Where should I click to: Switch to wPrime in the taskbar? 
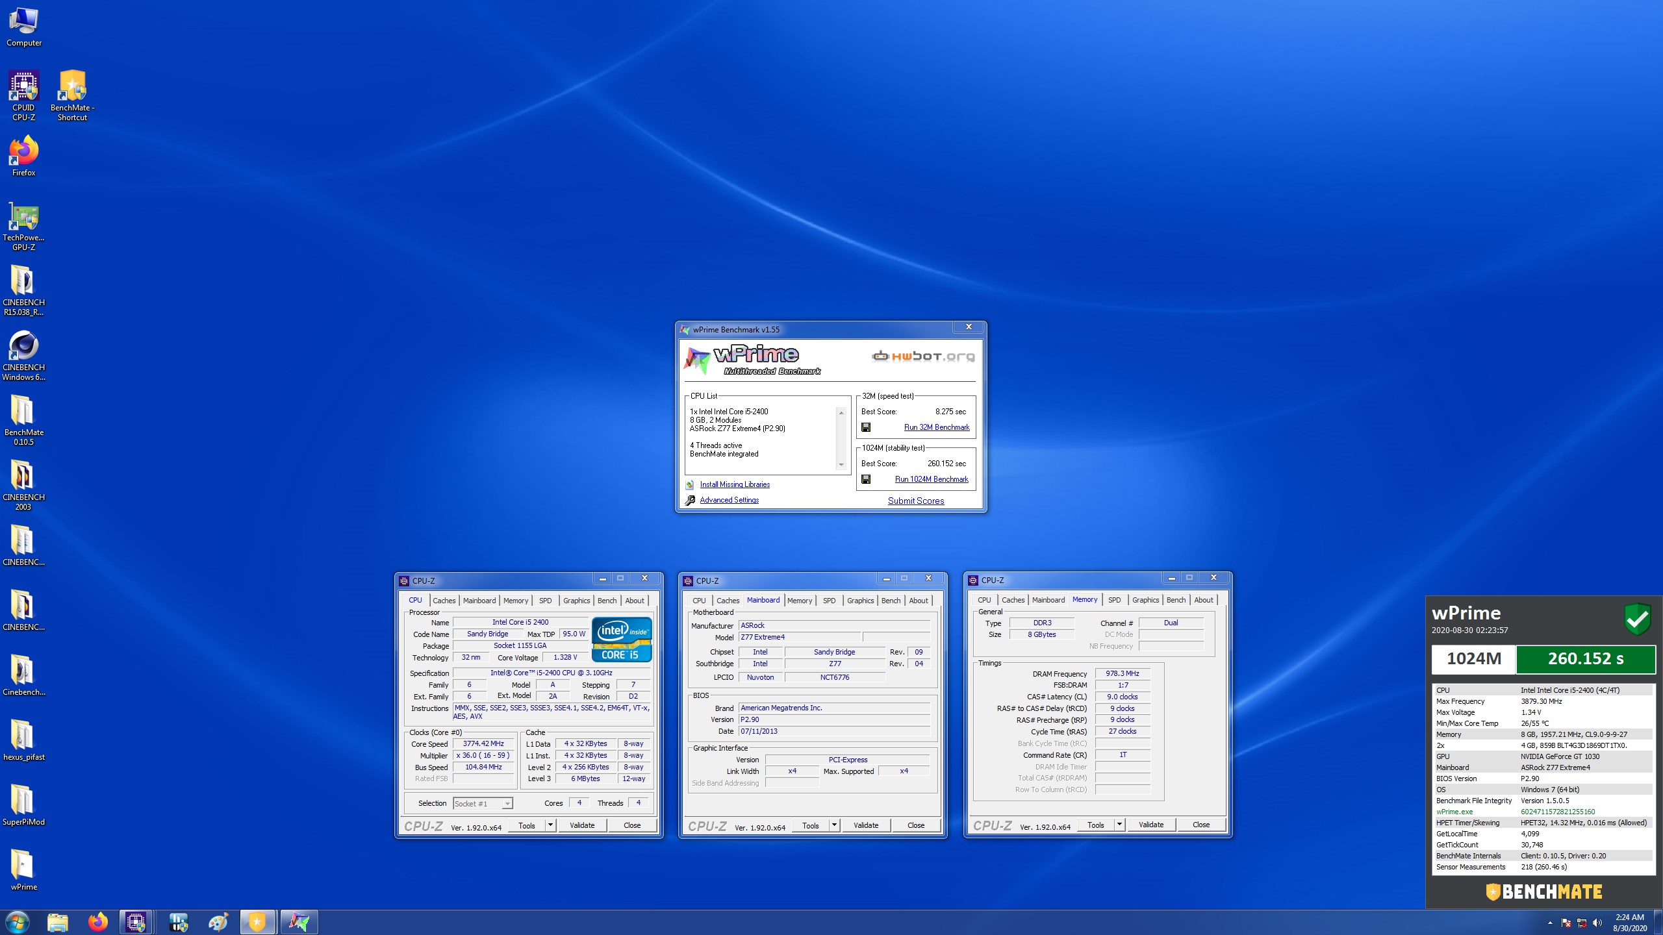(299, 922)
